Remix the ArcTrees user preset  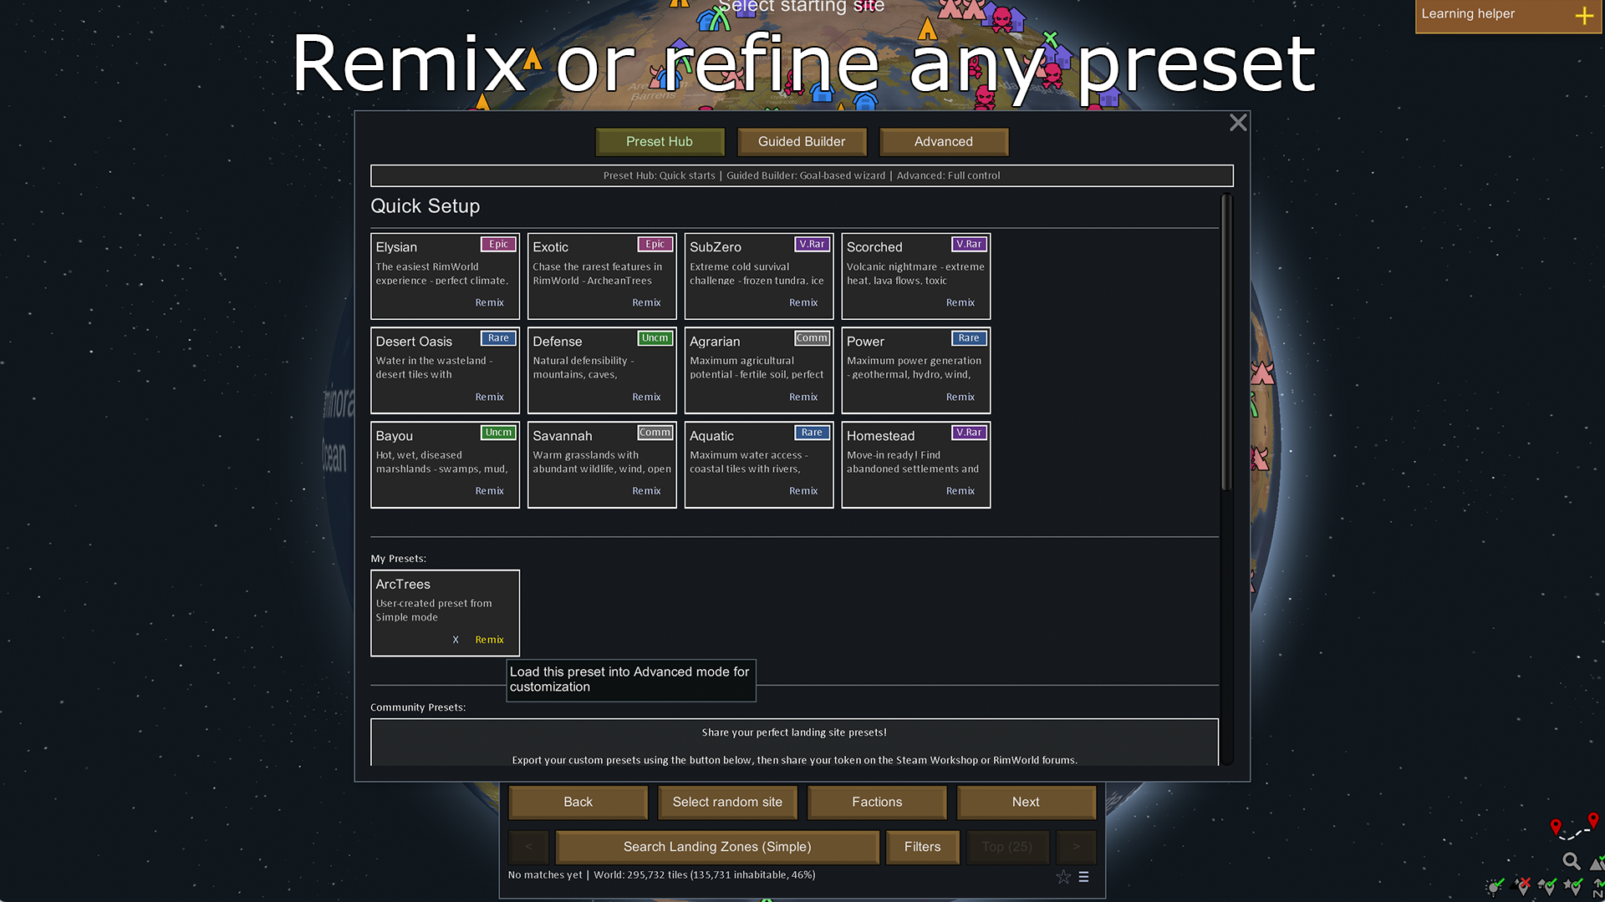490,640
